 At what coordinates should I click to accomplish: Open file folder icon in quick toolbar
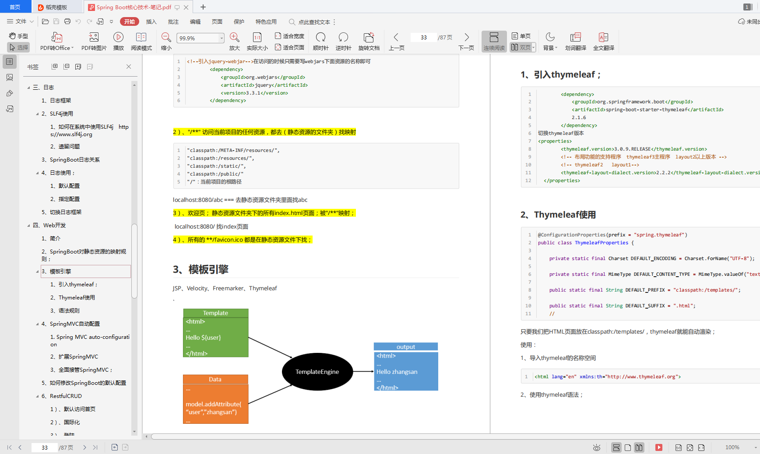click(45, 21)
